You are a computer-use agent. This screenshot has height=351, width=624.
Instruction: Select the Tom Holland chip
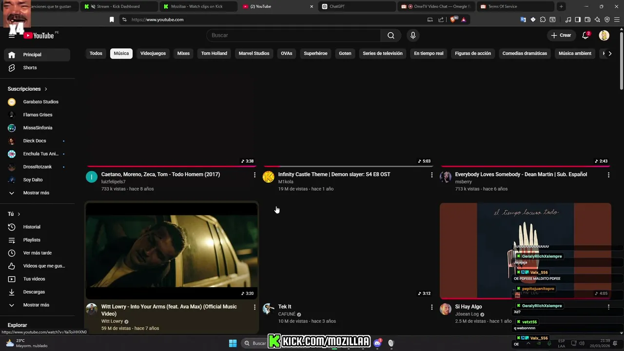[214, 53]
